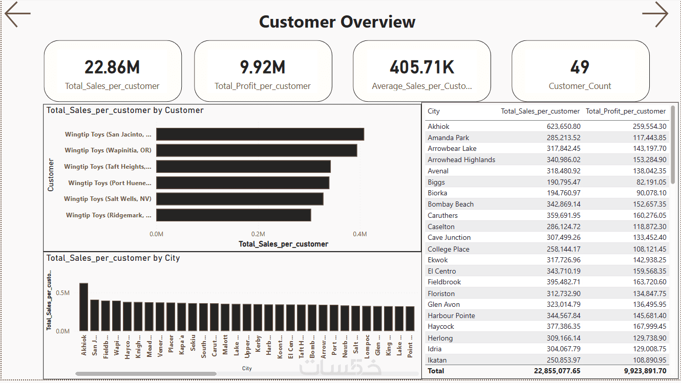This screenshot has height=383, width=681.
Task: Click the 0.5M axis label in City chart
Action: coord(62,293)
